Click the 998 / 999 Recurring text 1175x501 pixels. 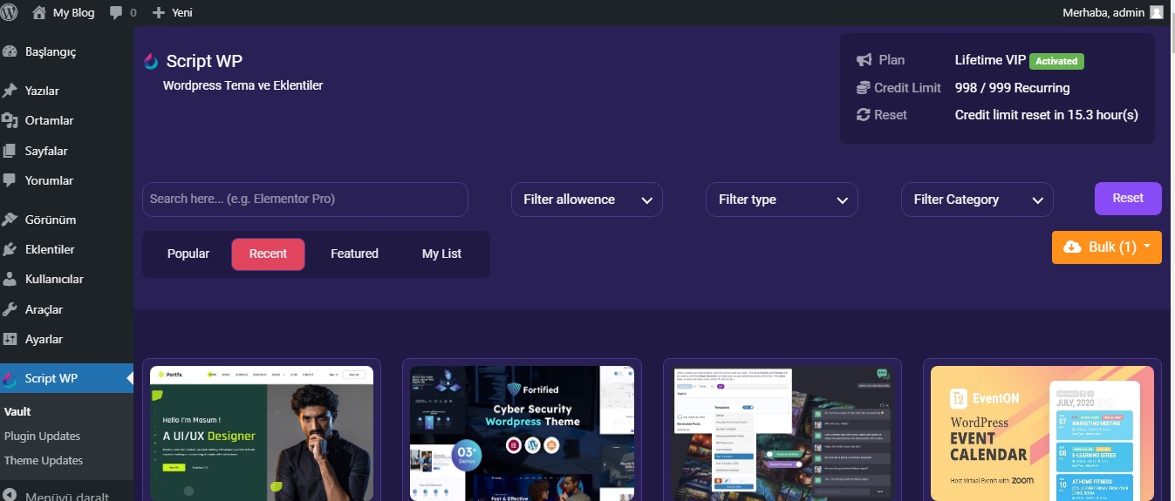[1012, 87]
